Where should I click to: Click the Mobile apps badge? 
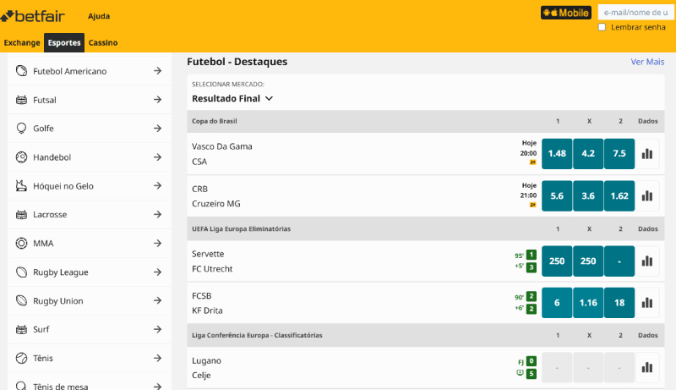565,13
